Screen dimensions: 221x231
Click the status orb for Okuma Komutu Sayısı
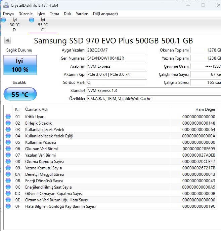point(8,161)
